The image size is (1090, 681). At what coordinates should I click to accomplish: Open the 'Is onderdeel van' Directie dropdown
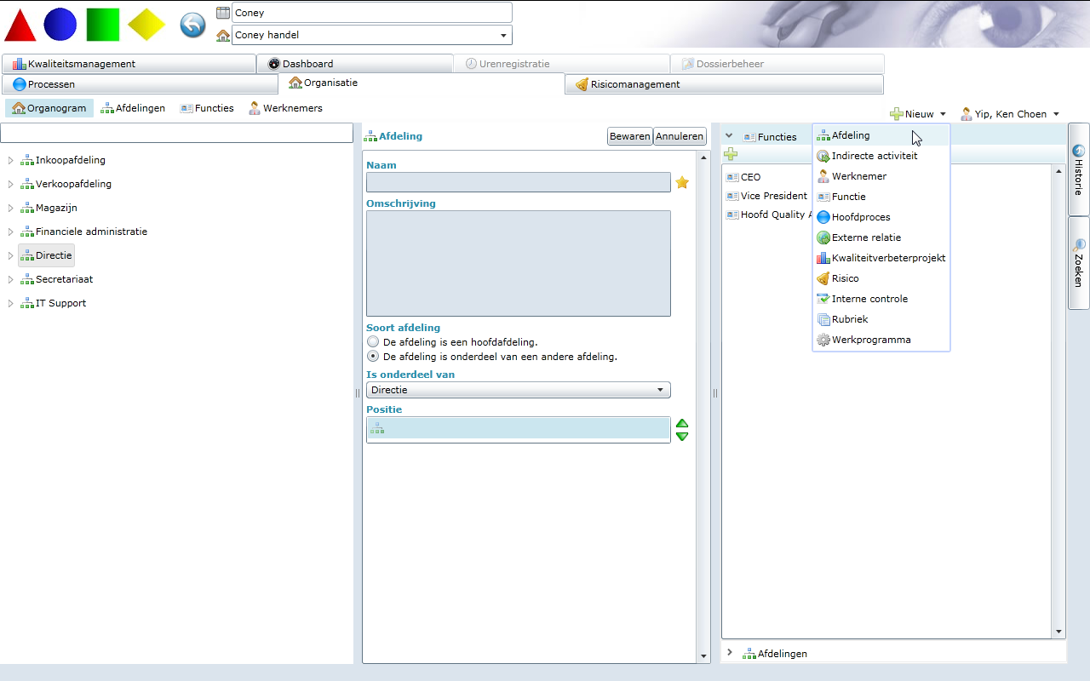(519, 390)
